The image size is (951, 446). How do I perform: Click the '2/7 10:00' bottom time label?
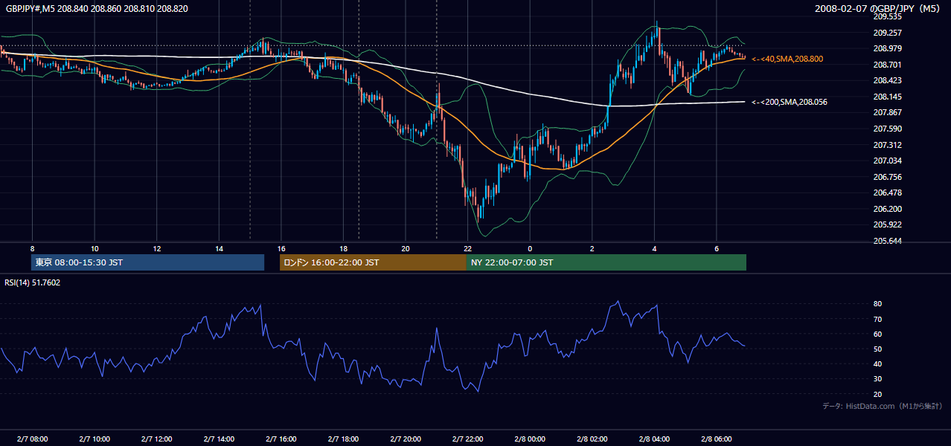pyautogui.click(x=95, y=439)
